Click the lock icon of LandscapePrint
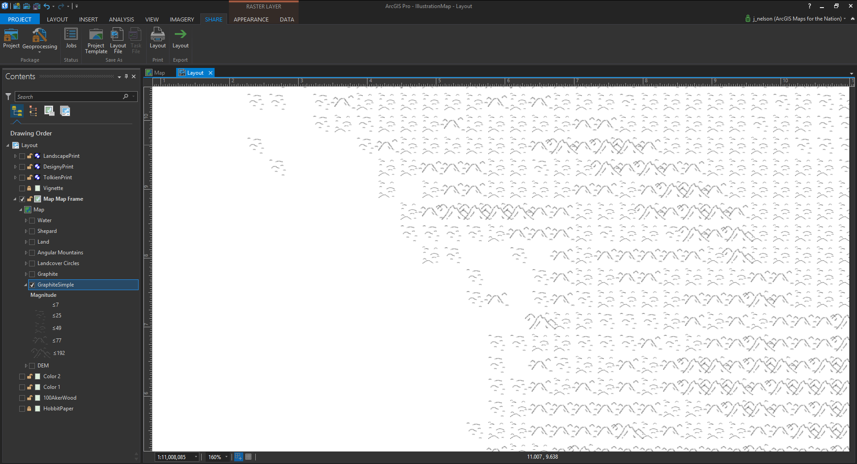The width and height of the screenshot is (857, 464). click(x=30, y=156)
